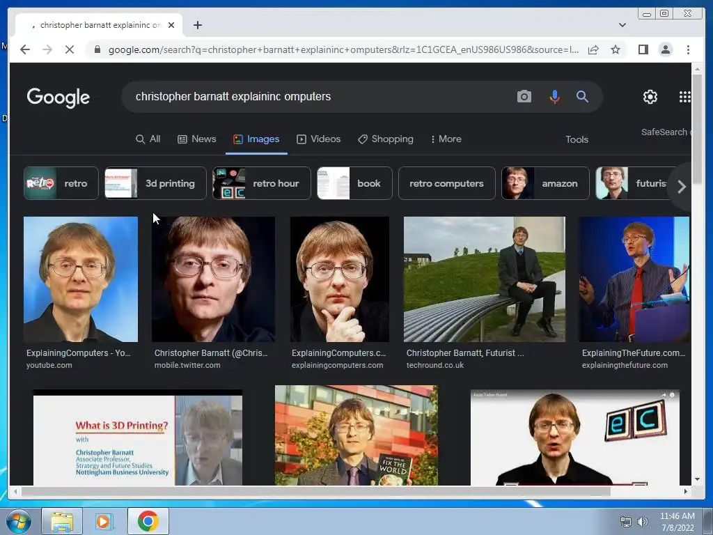Expand the tab search chevron
Viewport: 713px width, 535px height.
(622, 25)
